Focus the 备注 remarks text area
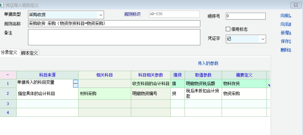The width and height of the screenshot is (303, 135). tap(114, 37)
